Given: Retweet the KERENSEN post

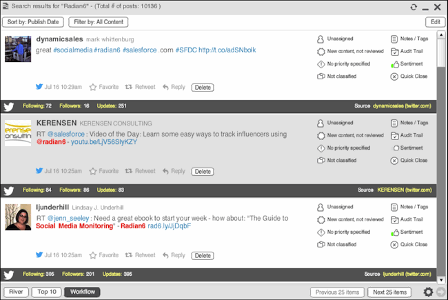Looking at the screenshot, I should [141, 171].
